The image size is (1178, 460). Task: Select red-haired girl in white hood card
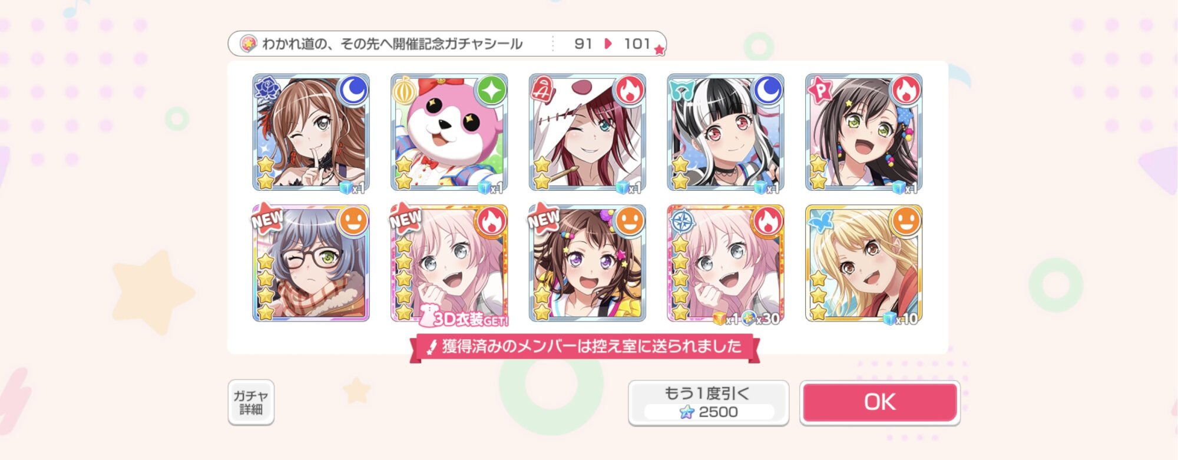[587, 133]
